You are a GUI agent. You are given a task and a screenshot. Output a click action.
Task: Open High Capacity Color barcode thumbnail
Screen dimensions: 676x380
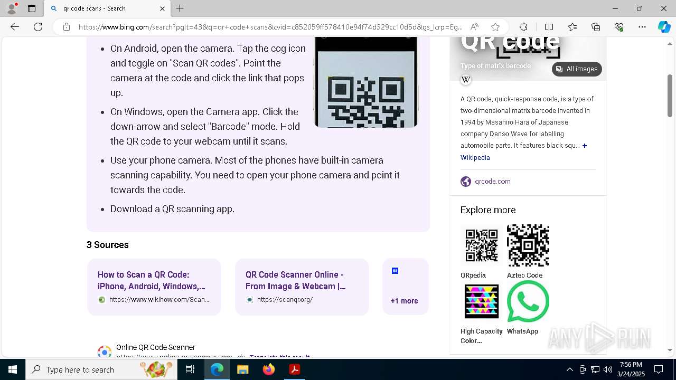pos(481,302)
